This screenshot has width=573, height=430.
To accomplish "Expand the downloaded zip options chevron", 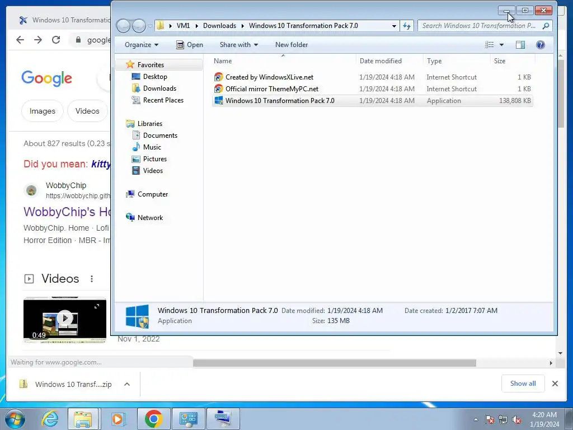I will (127, 384).
